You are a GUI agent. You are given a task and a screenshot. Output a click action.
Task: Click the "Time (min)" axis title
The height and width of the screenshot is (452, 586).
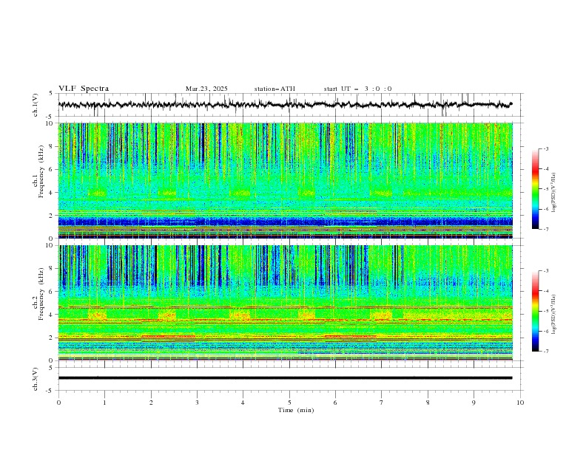coord(296,410)
